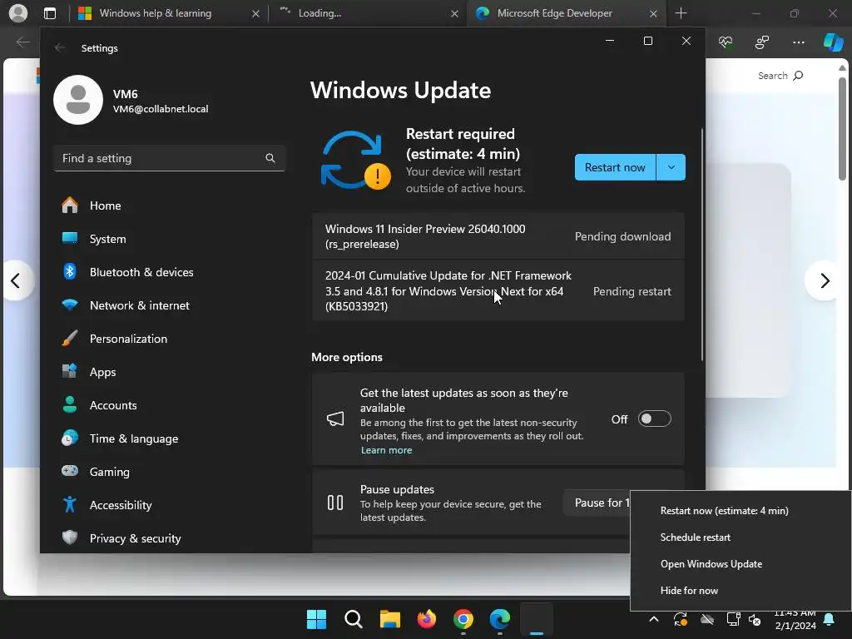
Task: Select Restart now (estimate: 4 min) menu item
Action: coord(725,510)
